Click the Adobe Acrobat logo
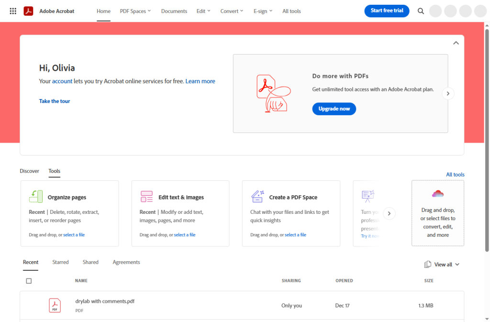The height and width of the screenshot is (322, 490). 29,11
